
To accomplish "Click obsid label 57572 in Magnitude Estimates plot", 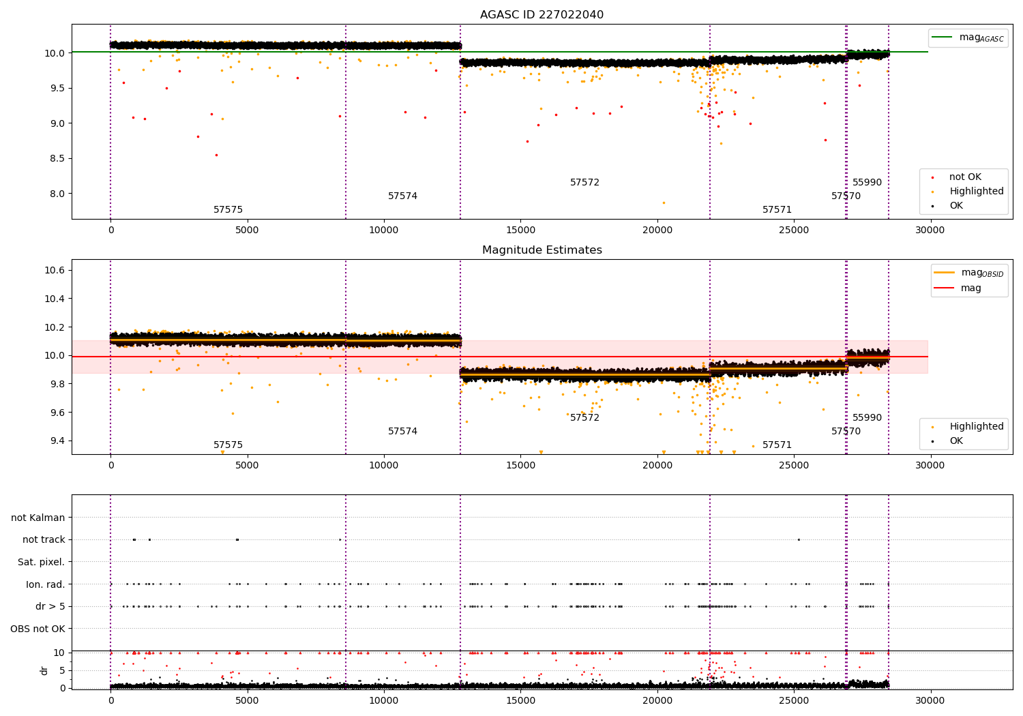I will (584, 418).
